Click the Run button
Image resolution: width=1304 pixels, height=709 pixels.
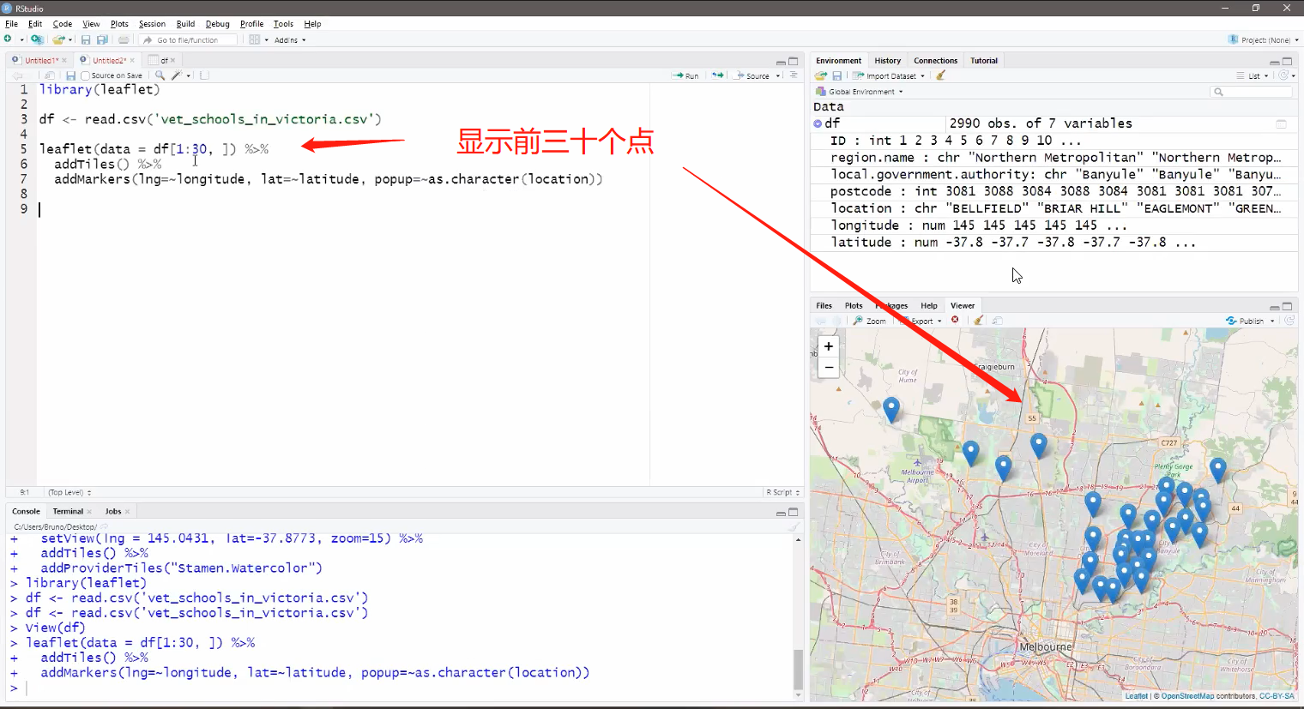pos(685,75)
